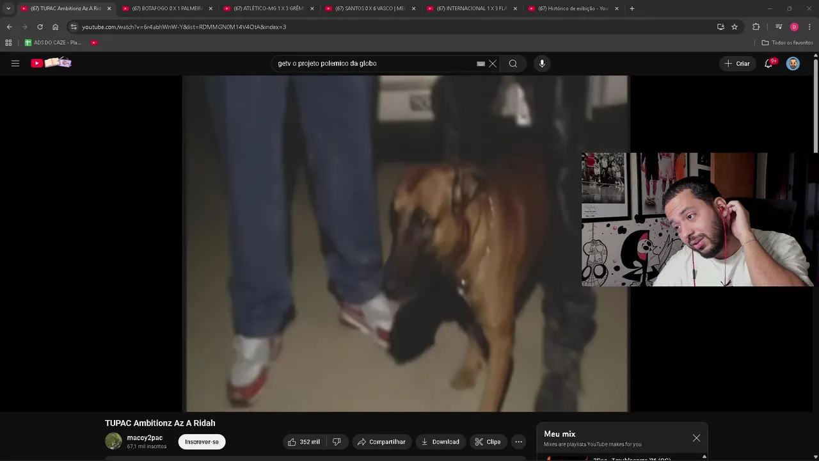Reload the current YouTube page
Image resolution: width=819 pixels, height=461 pixels.
click(40, 27)
